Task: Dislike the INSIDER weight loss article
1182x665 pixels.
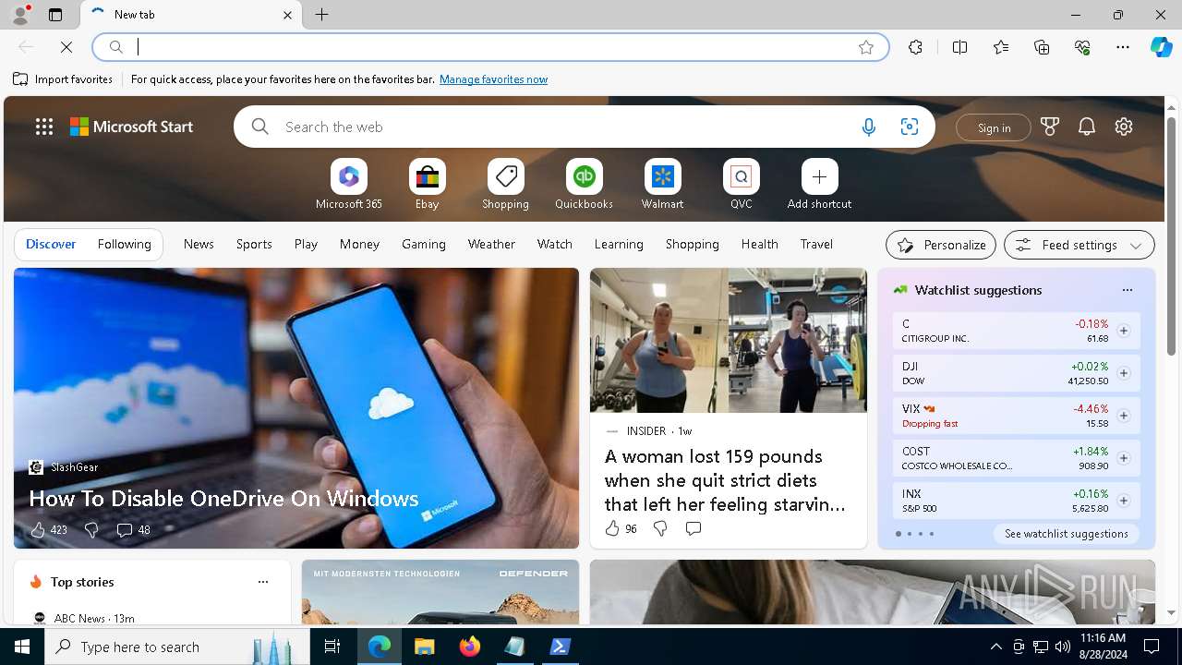Action: point(660,528)
